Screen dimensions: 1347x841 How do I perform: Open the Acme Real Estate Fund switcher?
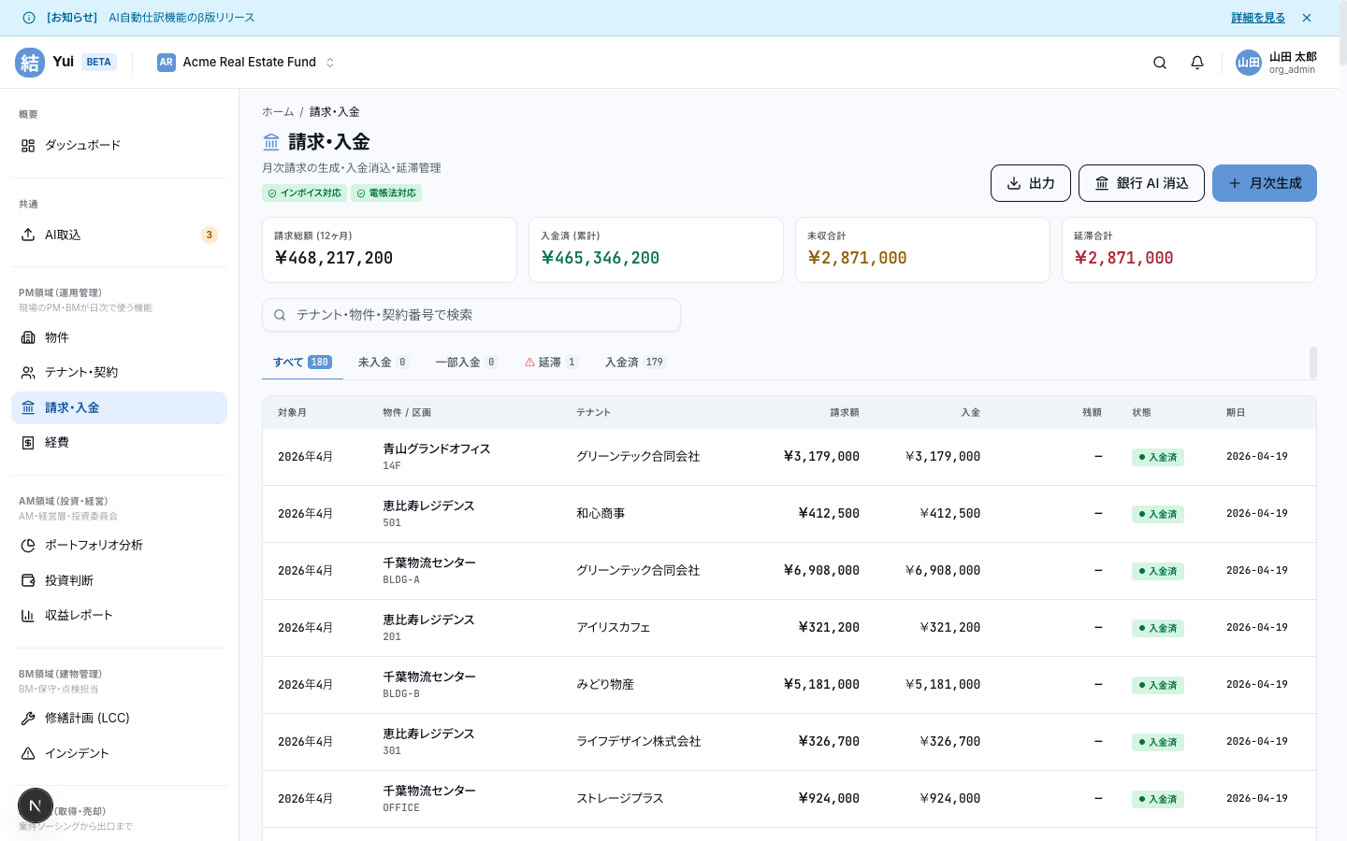pyautogui.click(x=246, y=63)
